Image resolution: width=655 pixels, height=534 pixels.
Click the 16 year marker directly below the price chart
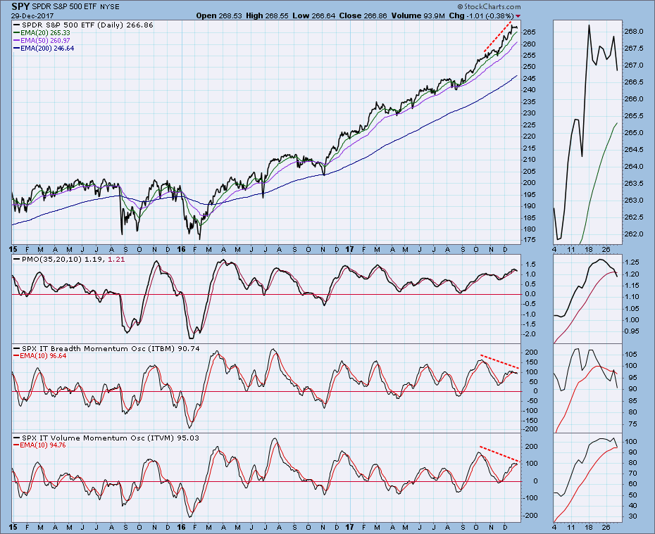click(181, 250)
